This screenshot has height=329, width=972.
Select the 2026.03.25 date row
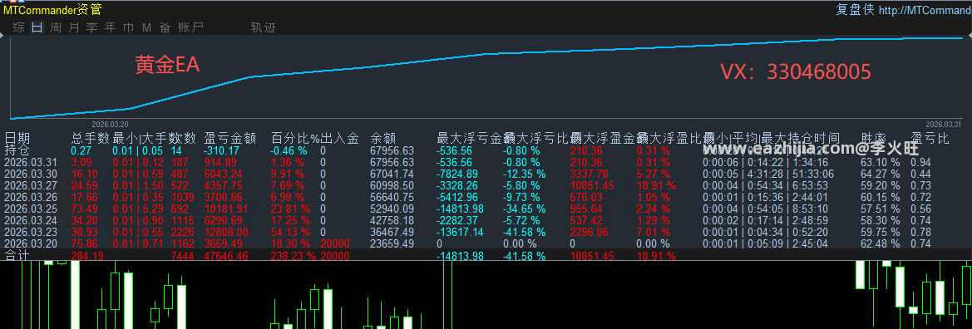(x=31, y=209)
